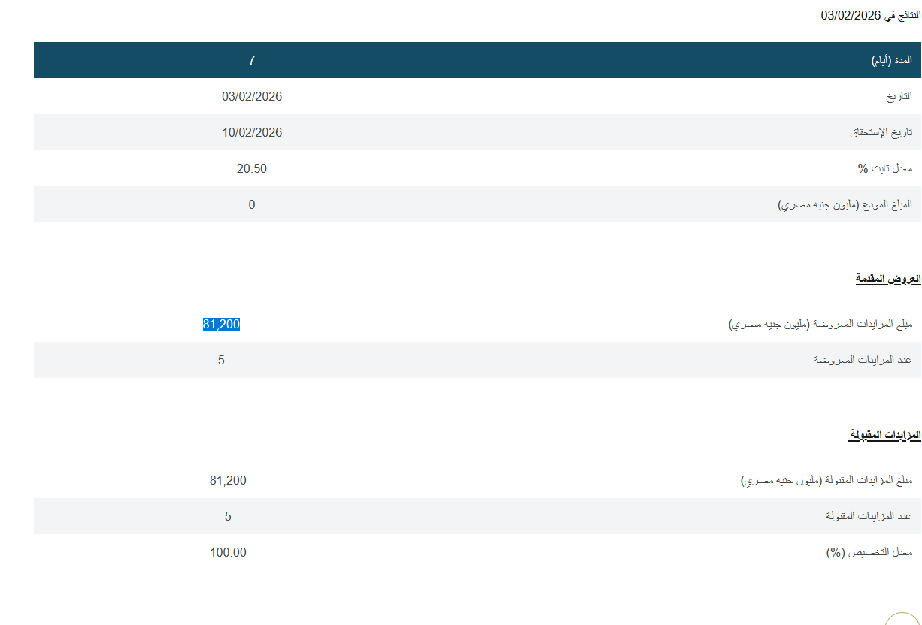The height and width of the screenshot is (625, 922).
Task: Click the fixed rate value 20.50
Action: click(x=252, y=168)
